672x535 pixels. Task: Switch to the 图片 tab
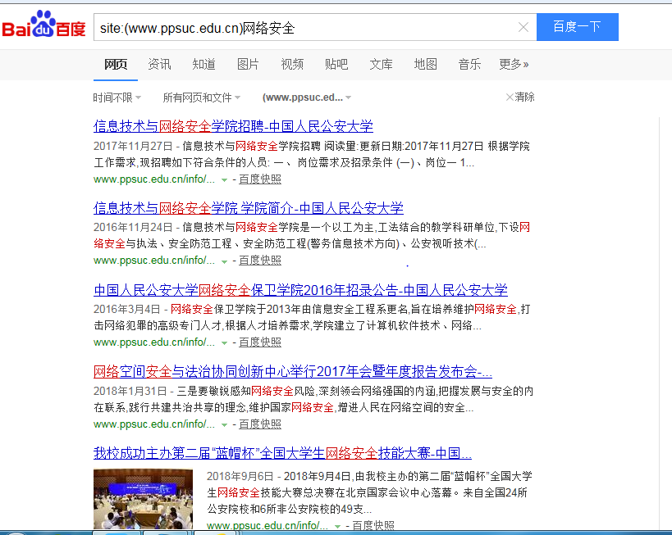248,65
